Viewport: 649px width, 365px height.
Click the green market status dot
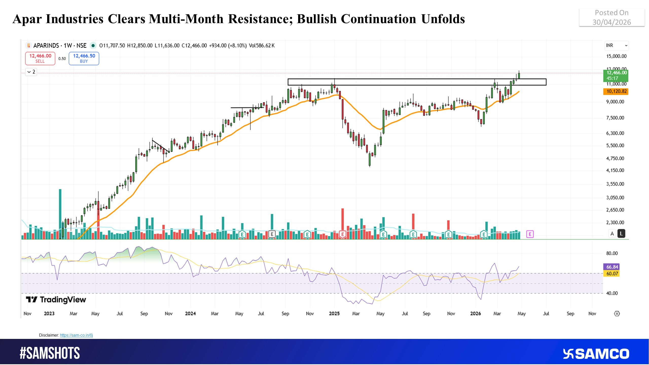point(93,46)
